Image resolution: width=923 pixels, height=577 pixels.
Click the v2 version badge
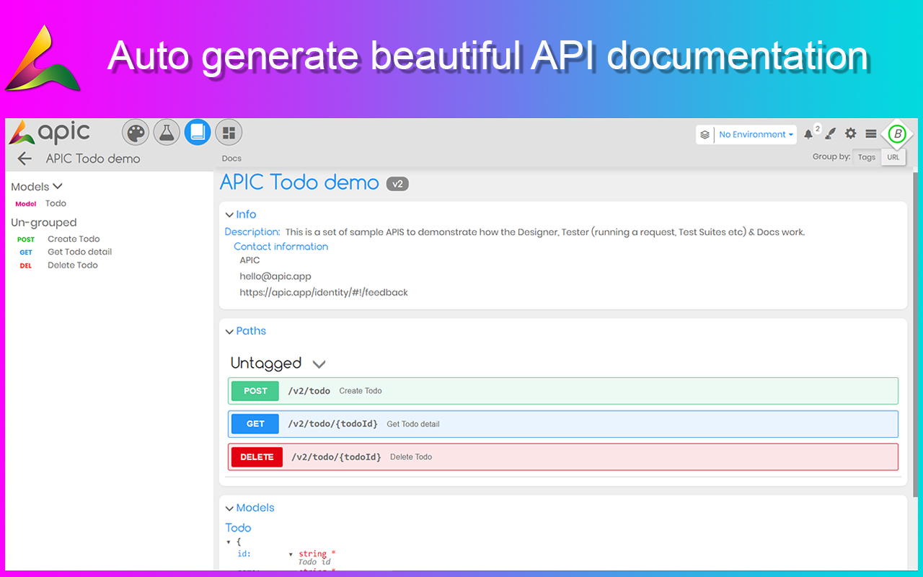click(x=397, y=184)
